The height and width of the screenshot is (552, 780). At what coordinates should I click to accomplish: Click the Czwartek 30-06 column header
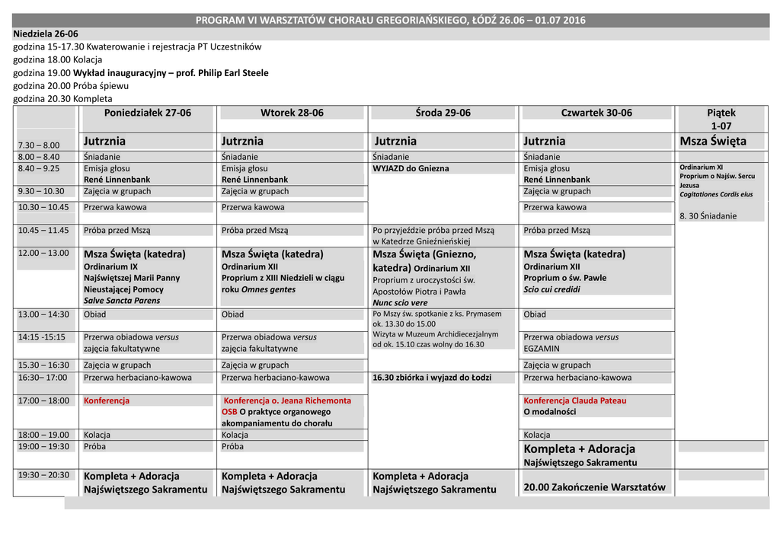pos(596,113)
